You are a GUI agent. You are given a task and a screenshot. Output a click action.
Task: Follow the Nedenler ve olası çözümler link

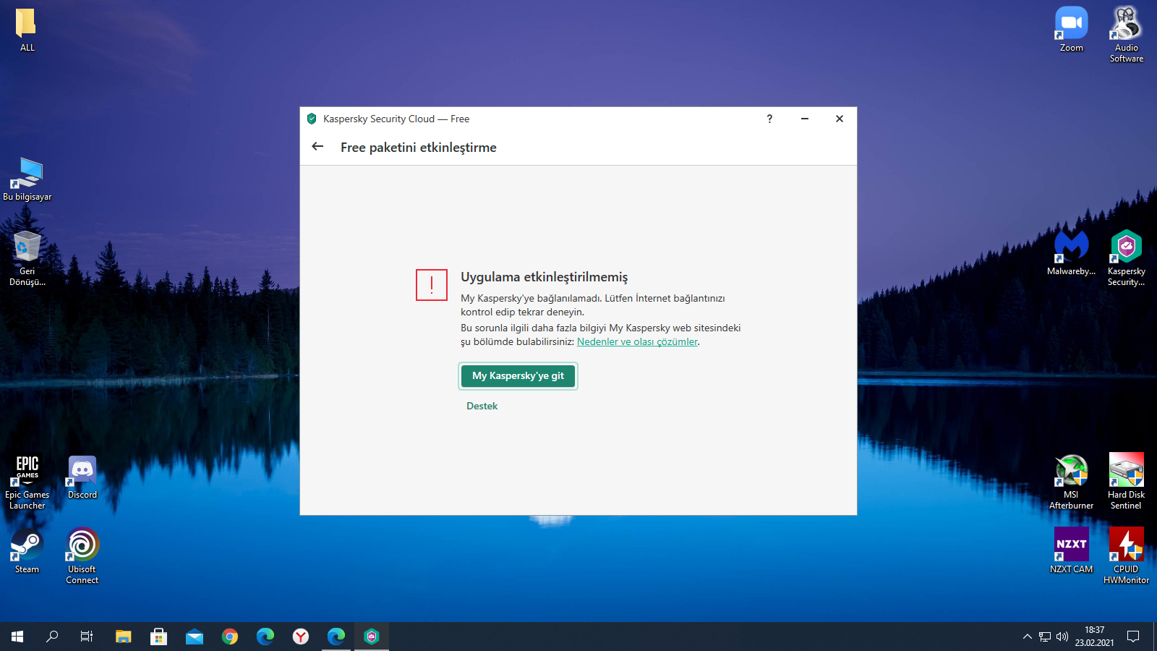[637, 342]
